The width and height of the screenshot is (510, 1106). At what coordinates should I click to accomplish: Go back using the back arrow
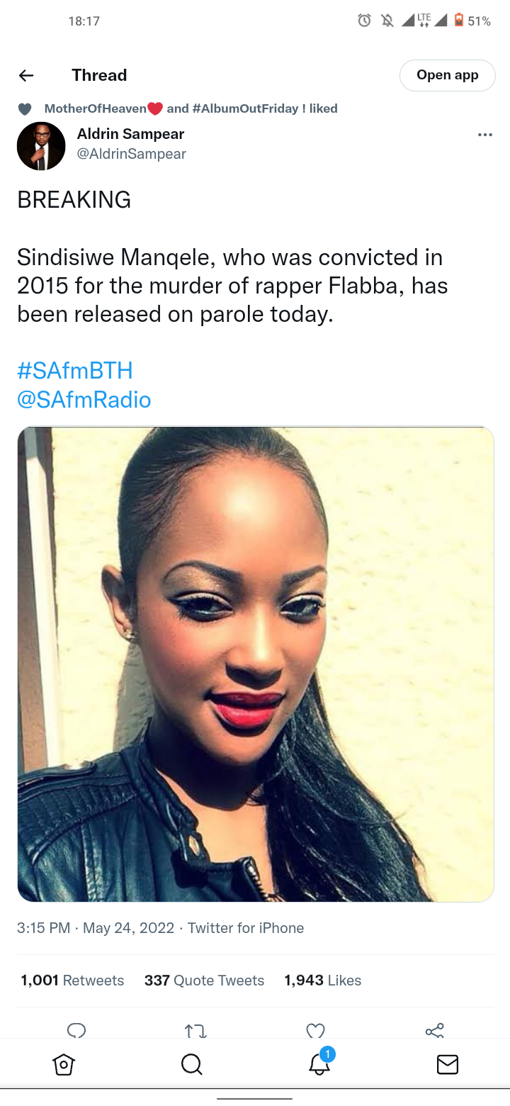point(26,75)
